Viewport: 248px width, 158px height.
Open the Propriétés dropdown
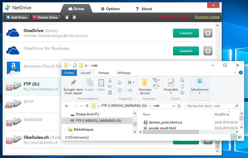click(x=171, y=93)
